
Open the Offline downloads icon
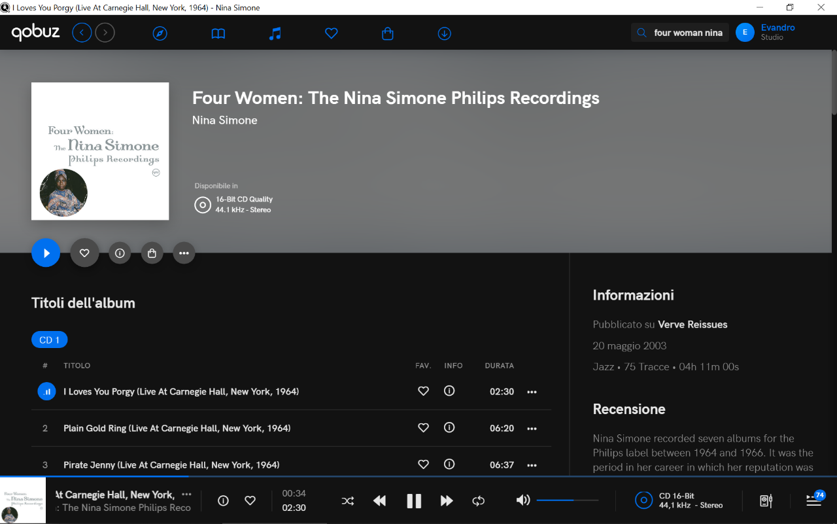point(445,33)
